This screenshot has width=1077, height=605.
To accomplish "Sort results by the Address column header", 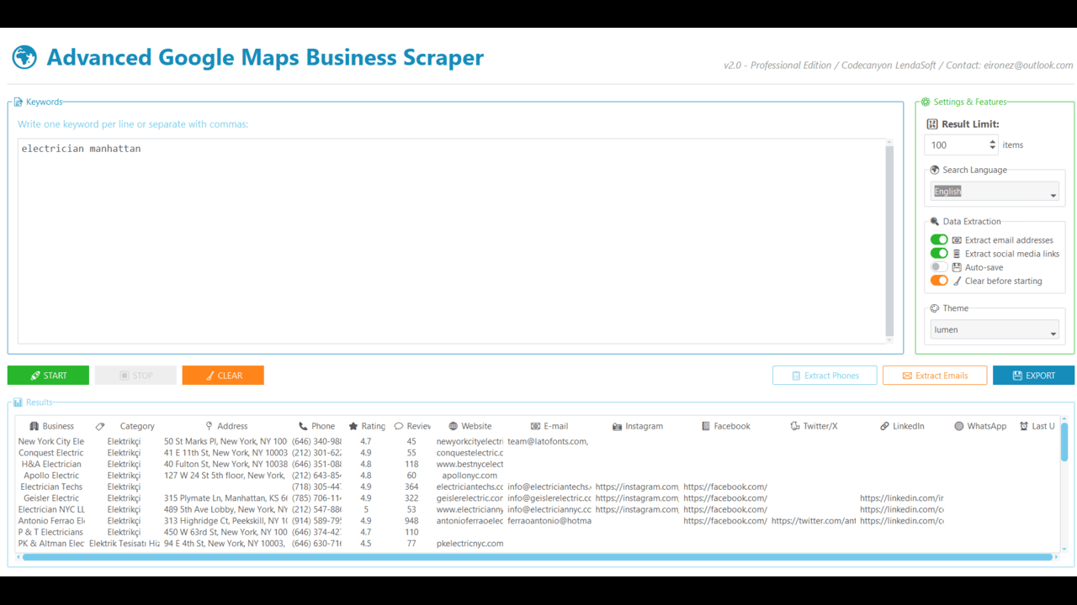I will [x=227, y=426].
